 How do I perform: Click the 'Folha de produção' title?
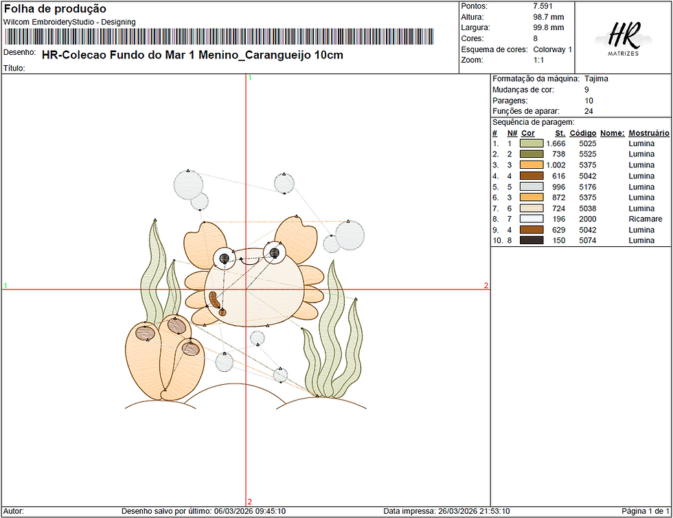point(55,8)
